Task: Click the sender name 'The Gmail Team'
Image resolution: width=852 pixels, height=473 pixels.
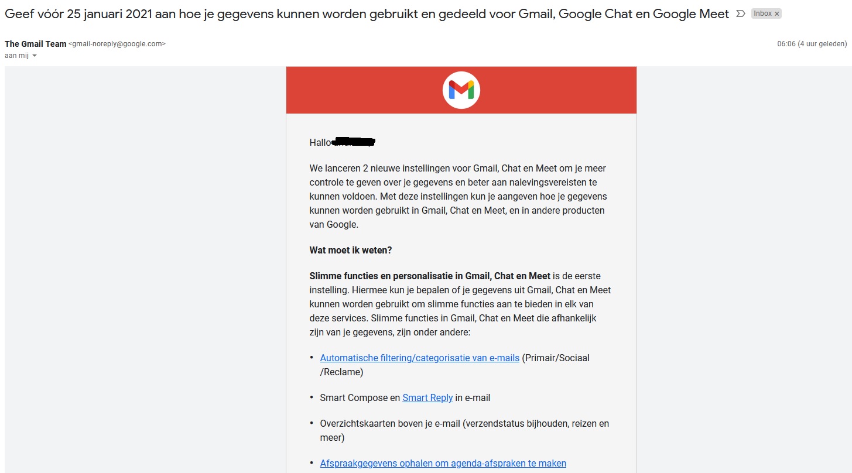Action: point(35,44)
